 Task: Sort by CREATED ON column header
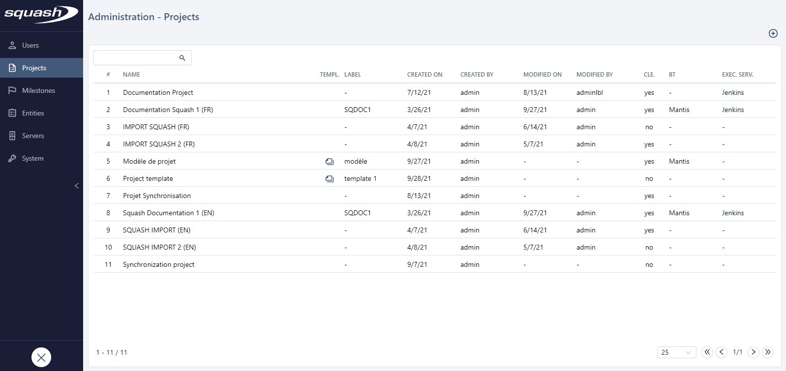(425, 75)
